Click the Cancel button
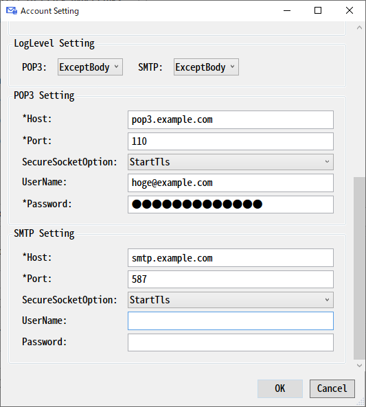Image resolution: width=366 pixels, height=407 pixels. click(x=332, y=388)
